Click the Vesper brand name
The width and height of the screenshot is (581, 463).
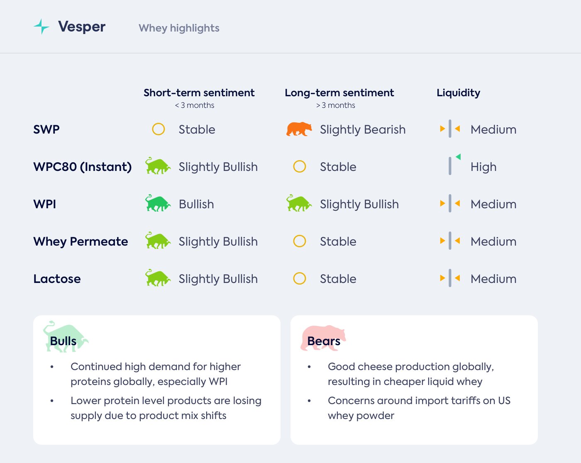(x=82, y=27)
